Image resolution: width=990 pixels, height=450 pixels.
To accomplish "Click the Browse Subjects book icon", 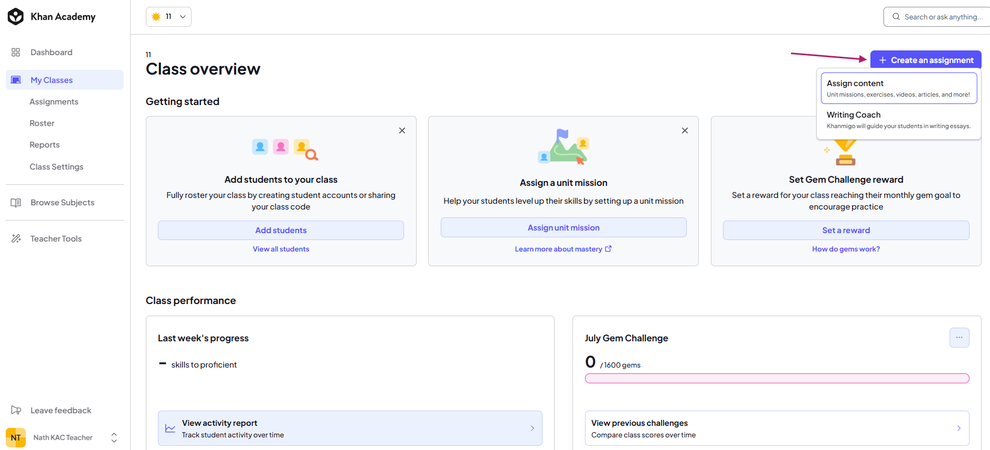I will (x=16, y=203).
